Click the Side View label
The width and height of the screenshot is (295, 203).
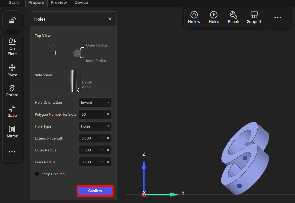43,75
